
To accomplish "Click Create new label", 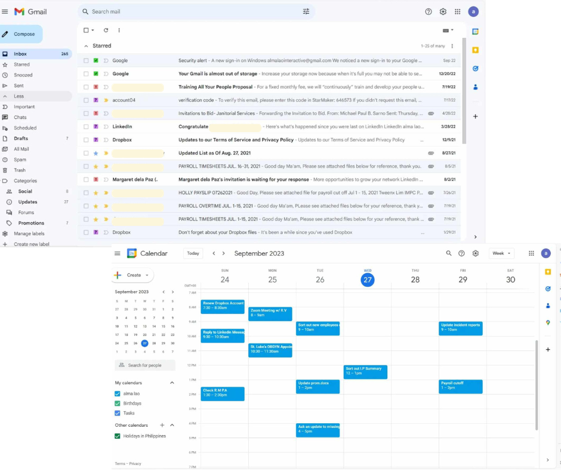I will pos(32,244).
